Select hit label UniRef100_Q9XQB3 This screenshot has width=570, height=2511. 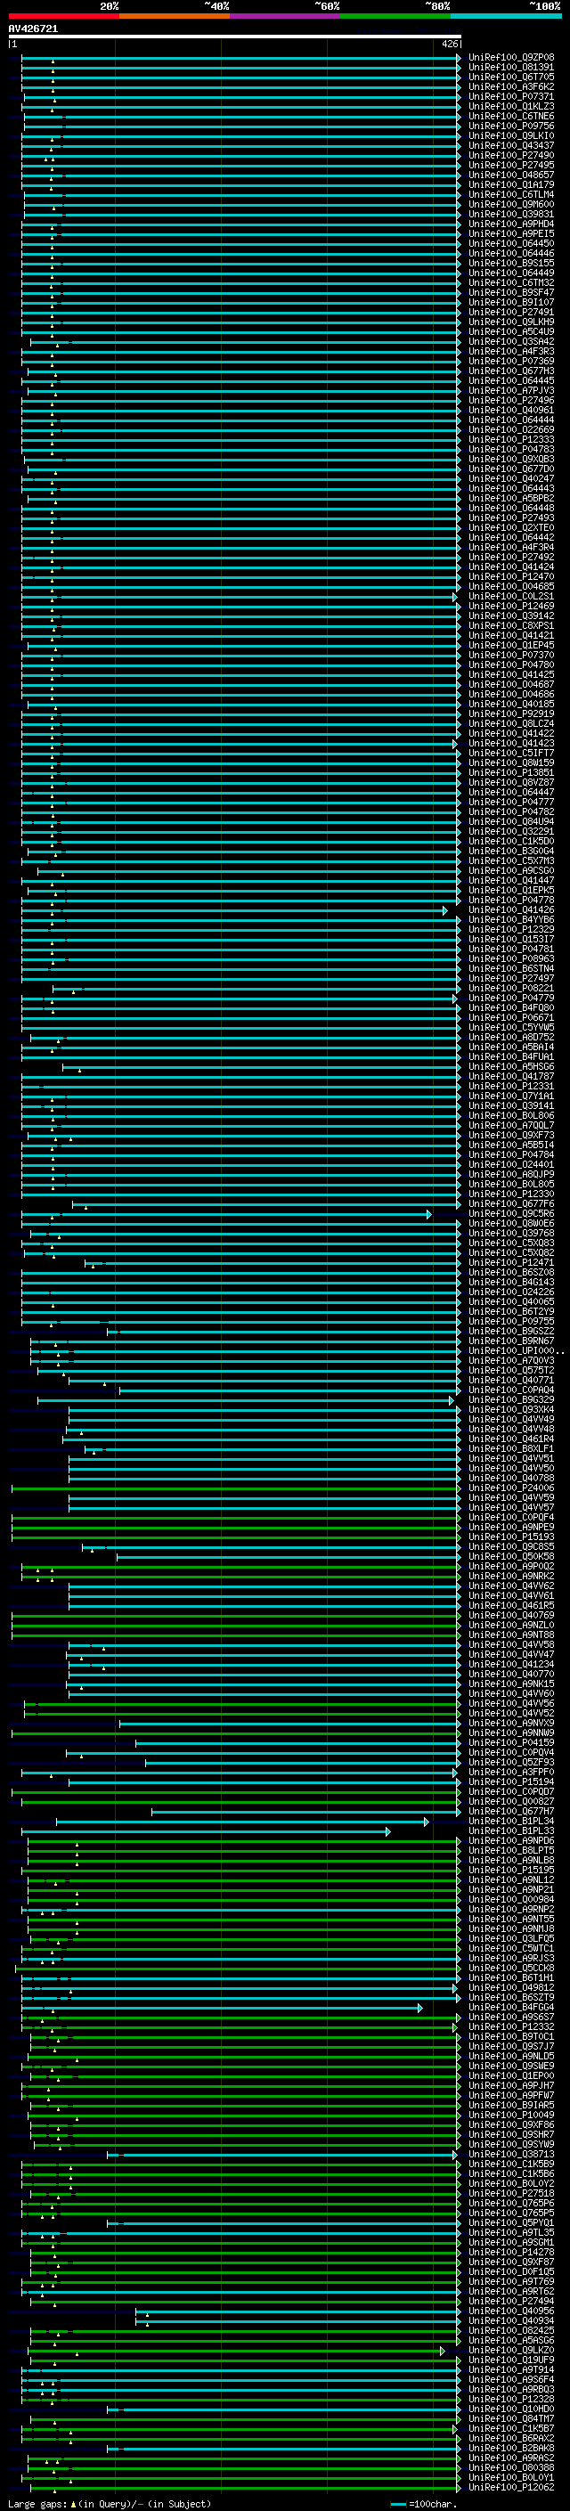(510, 459)
